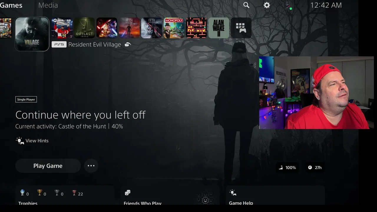Image resolution: width=377 pixels, height=212 pixels.
Task: Click the PS5 platform badge
Action: click(59, 44)
